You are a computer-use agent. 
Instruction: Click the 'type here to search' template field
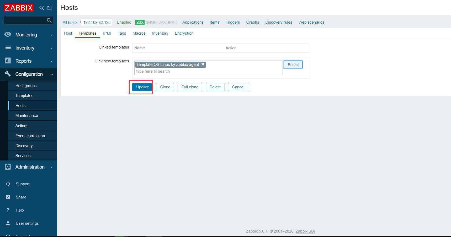pyautogui.click(x=209, y=71)
